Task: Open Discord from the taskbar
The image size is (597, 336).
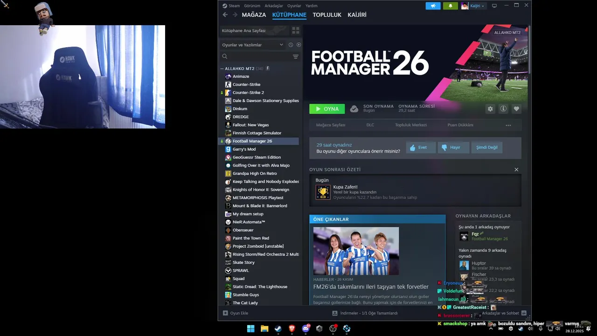Action: click(x=305, y=329)
